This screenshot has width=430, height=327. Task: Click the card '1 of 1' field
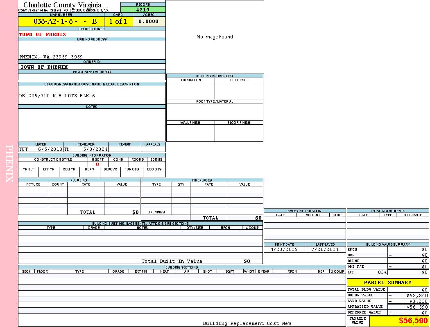(118, 22)
